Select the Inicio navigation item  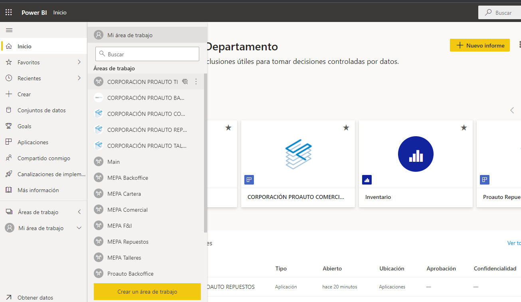tap(44, 46)
